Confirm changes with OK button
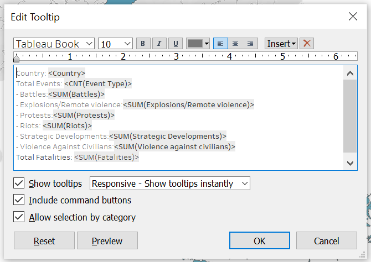Viewport: 371px width, 262px height. coord(259,241)
